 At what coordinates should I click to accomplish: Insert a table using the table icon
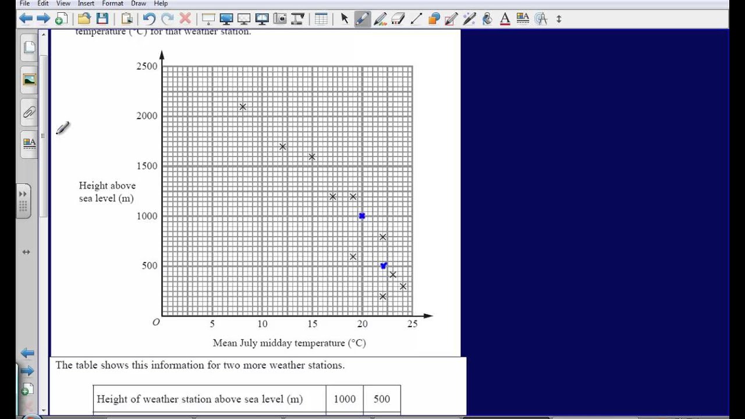321,19
